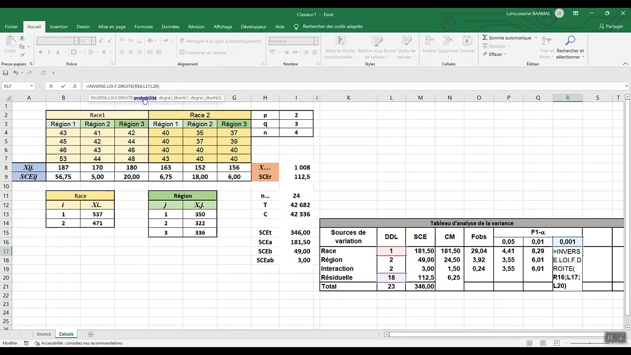Select the Calculs sheet tab
The width and height of the screenshot is (631, 355).
coord(66,334)
